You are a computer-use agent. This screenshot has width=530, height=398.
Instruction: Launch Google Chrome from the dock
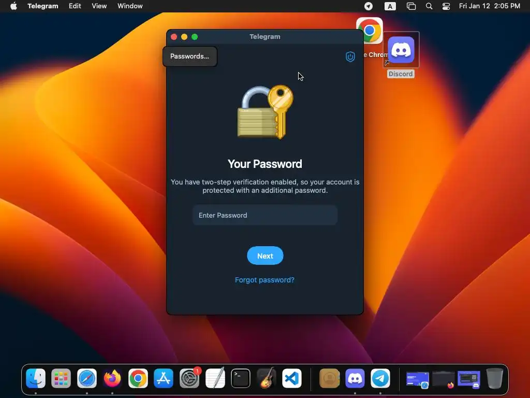pos(138,378)
